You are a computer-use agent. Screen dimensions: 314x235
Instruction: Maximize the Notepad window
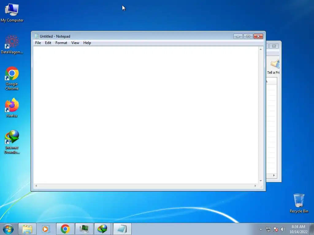(x=248, y=36)
